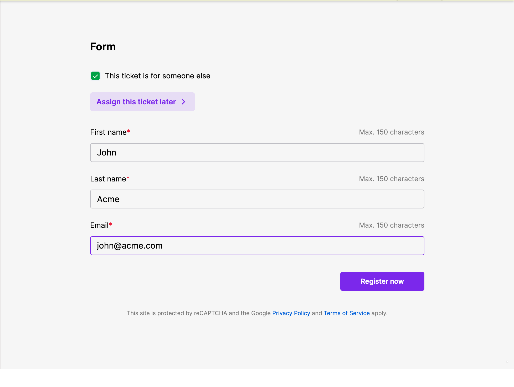Image resolution: width=514 pixels, height=387 pixels.
Task: Click the character limit hint above Last name
Action: pos(392,179)
